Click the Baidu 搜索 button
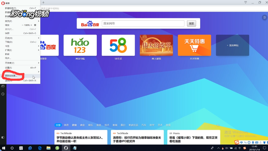 (192, 23)
